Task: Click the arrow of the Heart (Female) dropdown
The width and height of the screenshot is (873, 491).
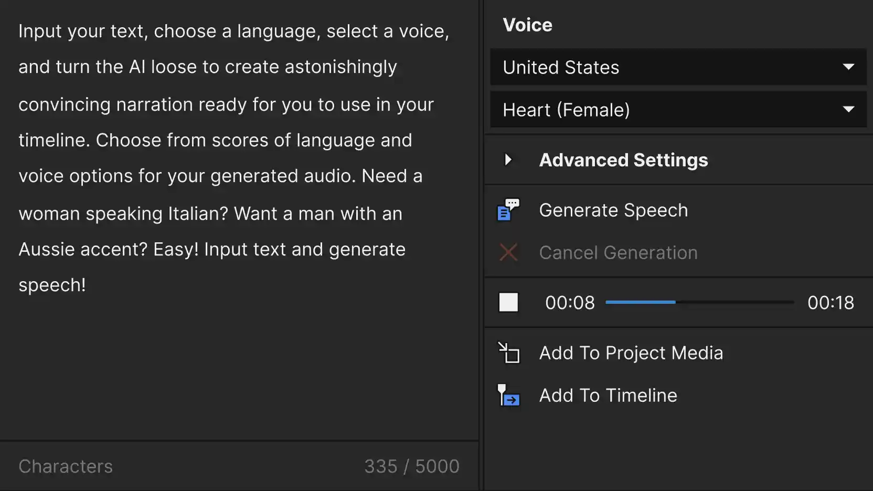Action: [x=848, y=110]
